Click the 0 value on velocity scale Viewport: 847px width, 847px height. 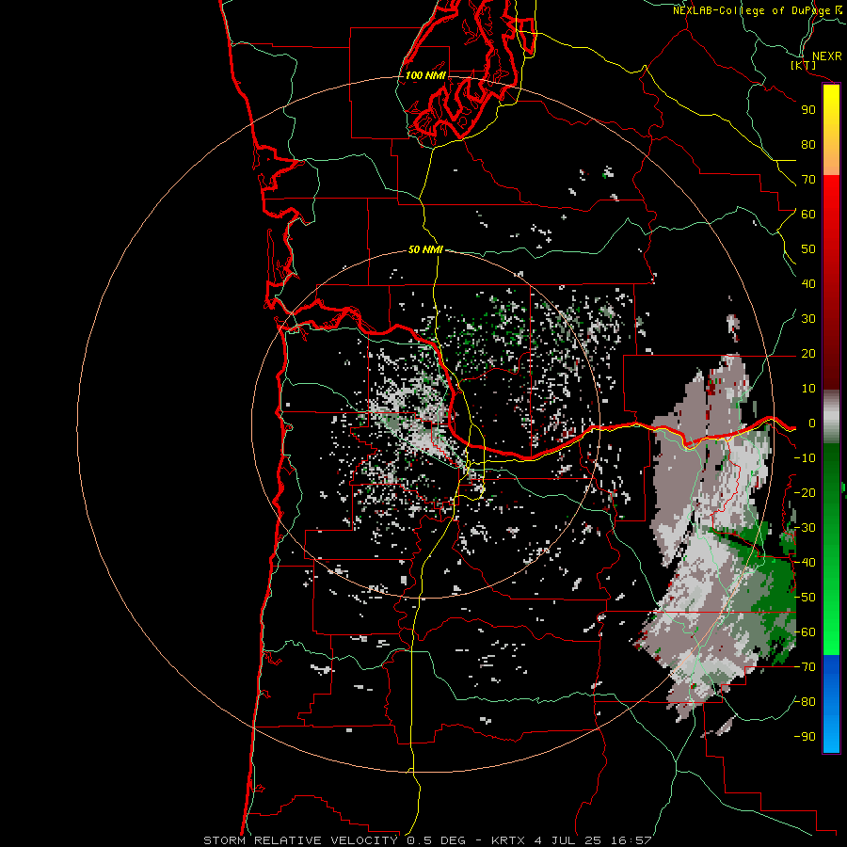812,423
